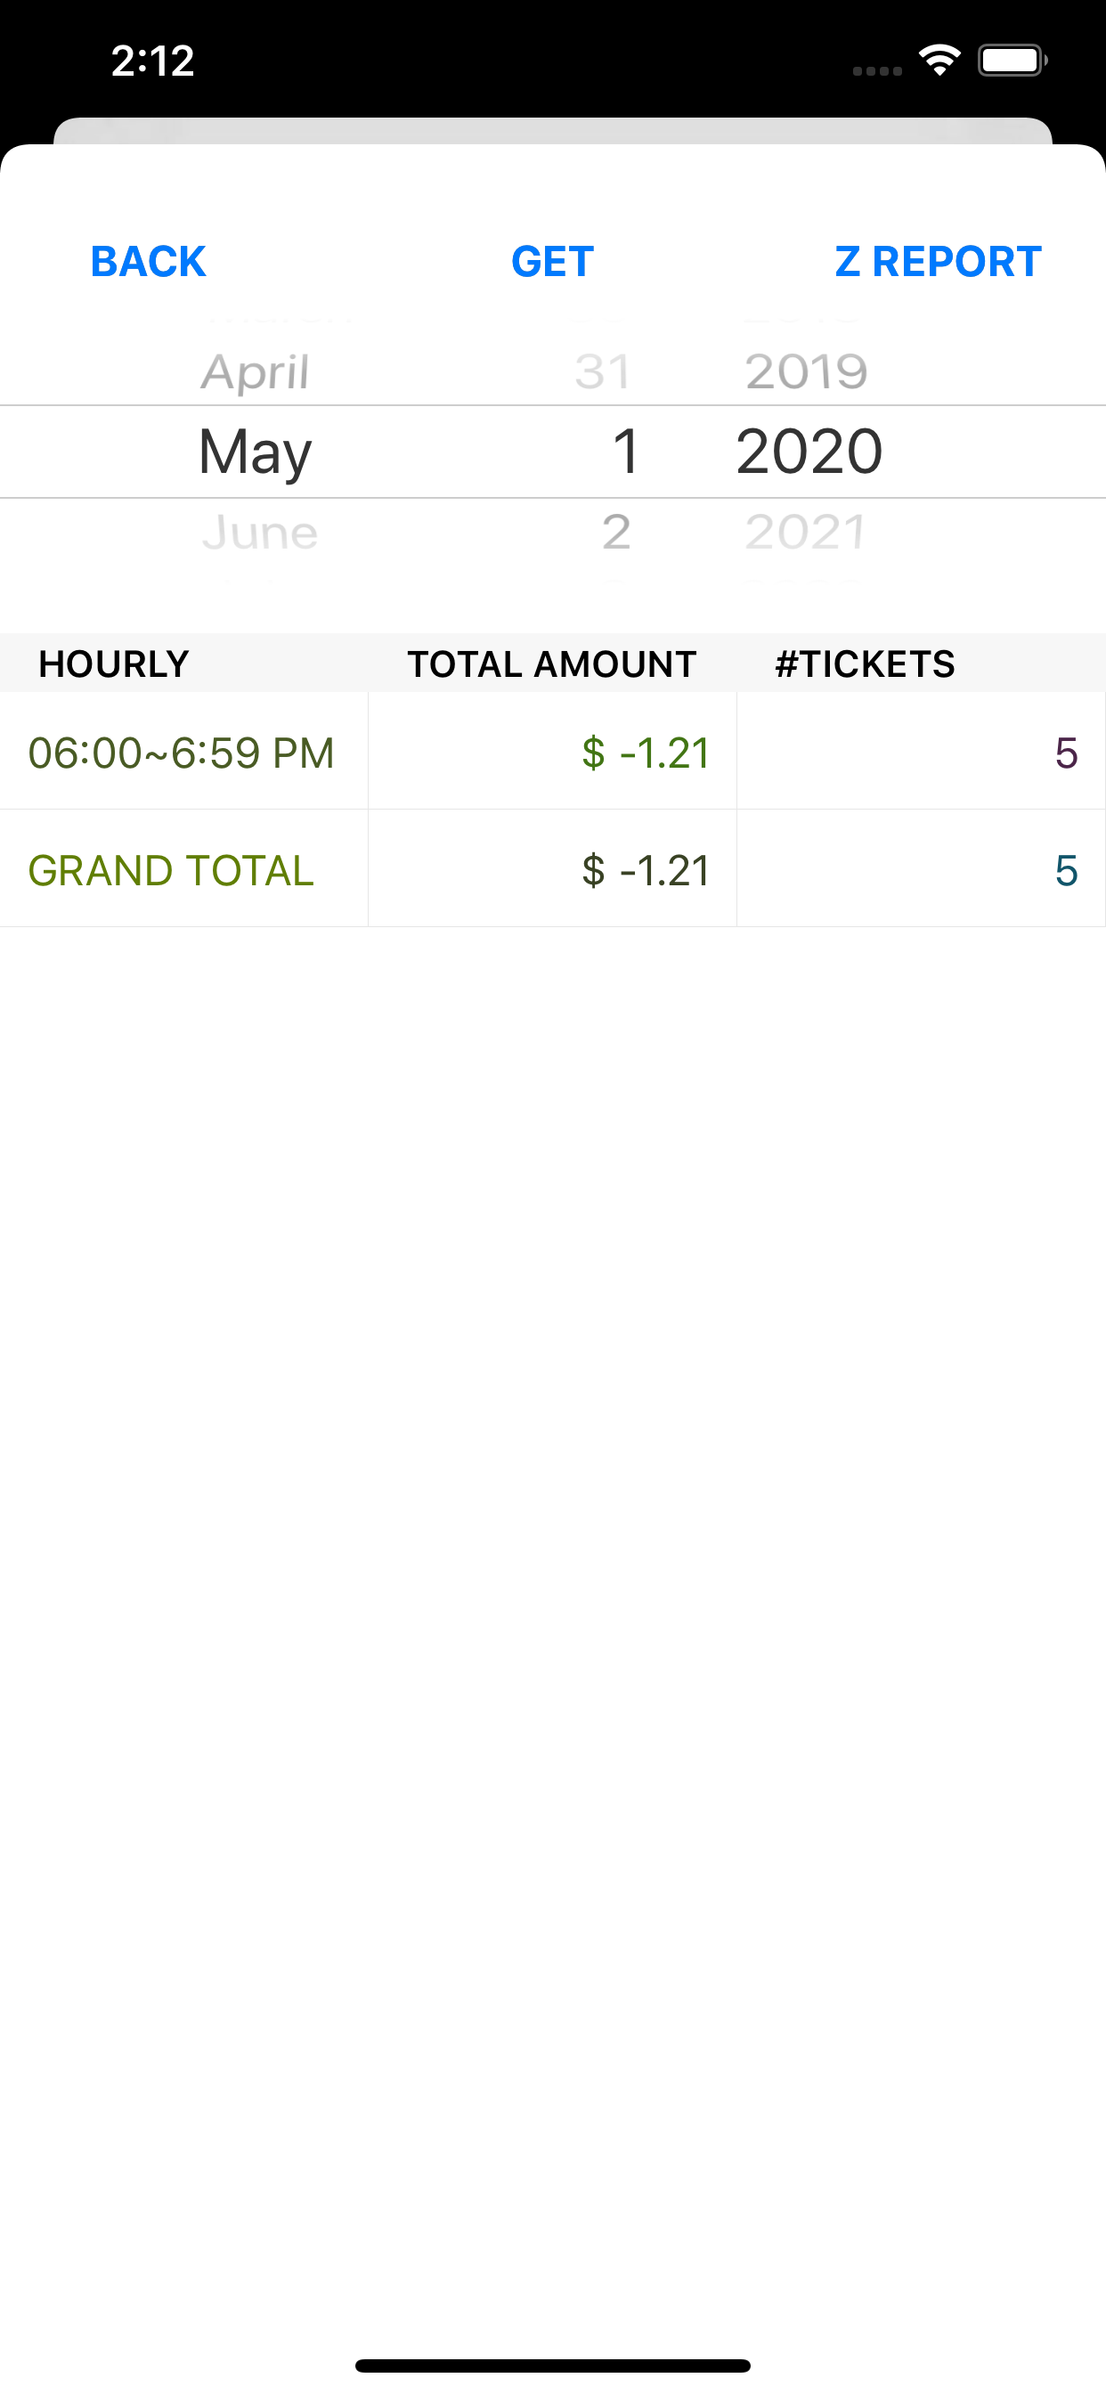Tap the GET button
Image resolution: width=1106 pixels, height=2394 pixels.
coord(552,261)
